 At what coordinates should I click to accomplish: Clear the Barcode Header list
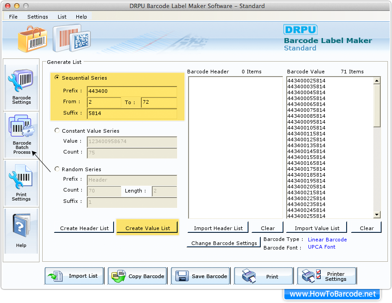pyautogui.click(x=268, y=228)
